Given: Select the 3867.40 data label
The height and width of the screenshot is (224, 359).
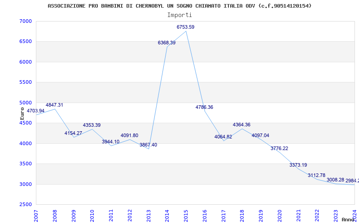Looking at the screenshot, I should click(x=149, y=145).
